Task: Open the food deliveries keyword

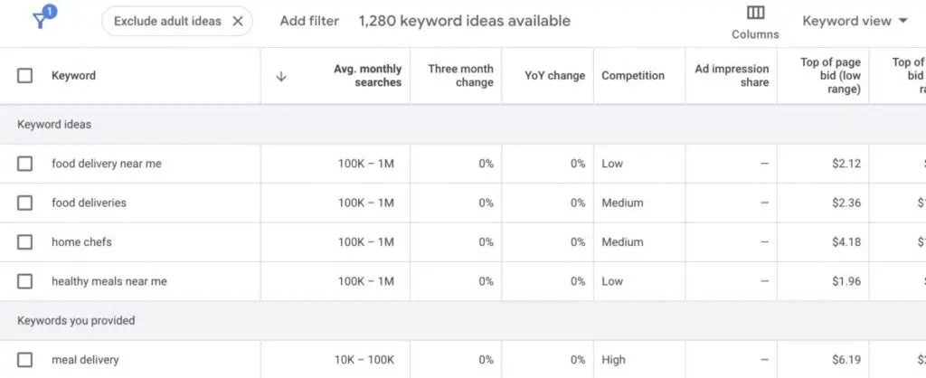Action: [x=89, y=203]
